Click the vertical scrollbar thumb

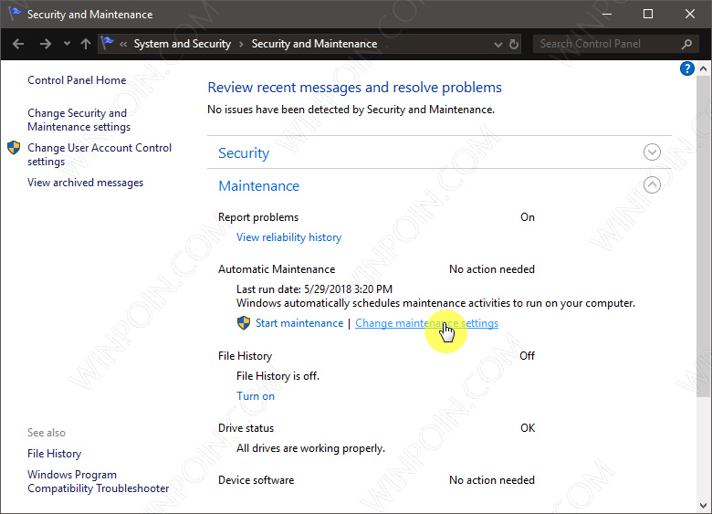click(704, 236)
